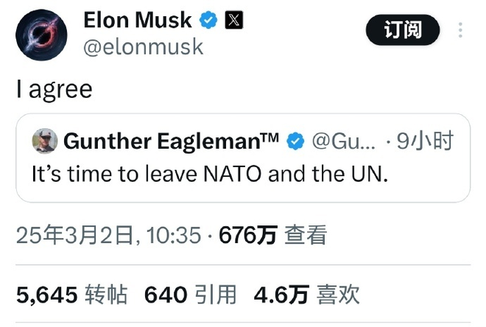Click Elon Musk's blue verified badge
Image resolution: width=486 pixels, height=327 pixels.
click(x=209, y=21)
